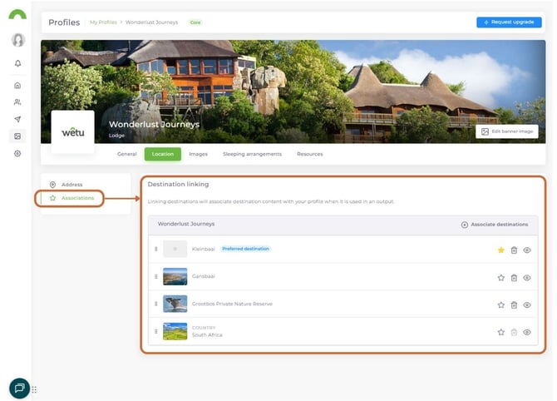Open the Sleeping arrangements tab
Viewport: 557px width, 401px height.
[x=252, y=154]
